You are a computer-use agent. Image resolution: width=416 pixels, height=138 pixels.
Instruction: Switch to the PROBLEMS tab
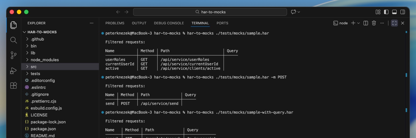(115, 23)
